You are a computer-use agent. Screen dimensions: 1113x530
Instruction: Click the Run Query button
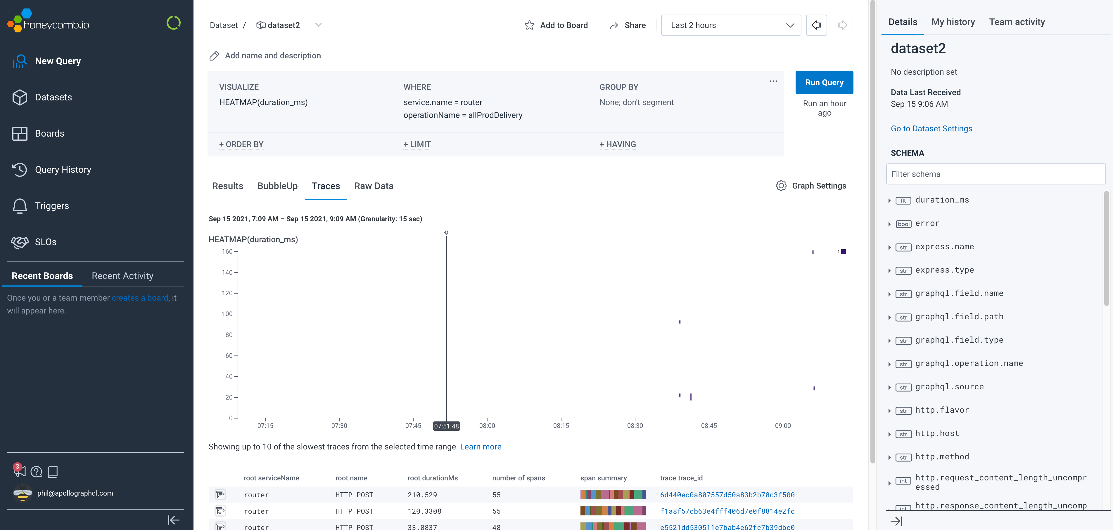pos(824,82)
